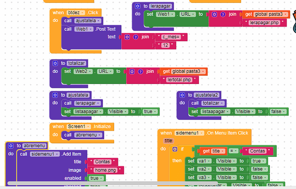296x189 pixels.
Task: Select the call abremenu block
Action: coord(82,135)
